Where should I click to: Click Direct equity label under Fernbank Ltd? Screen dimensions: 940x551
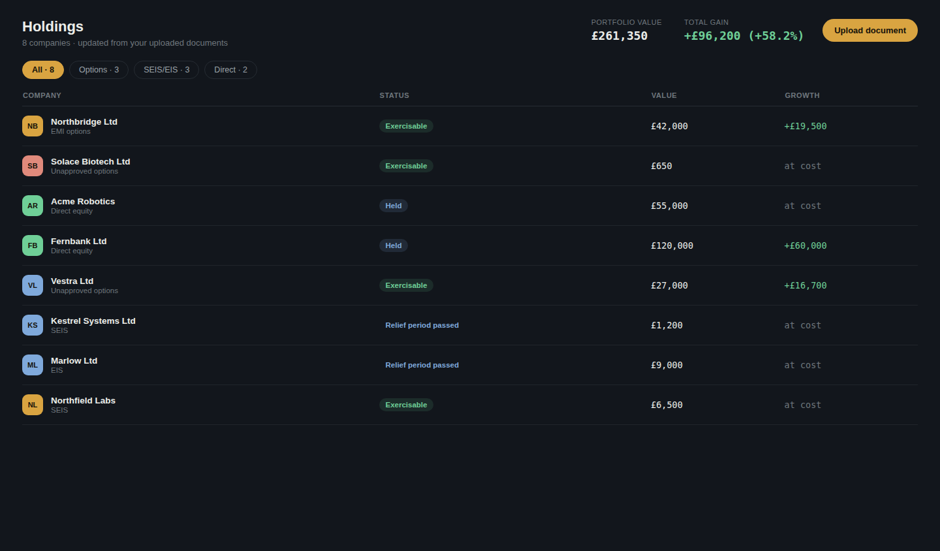[72, 251]
